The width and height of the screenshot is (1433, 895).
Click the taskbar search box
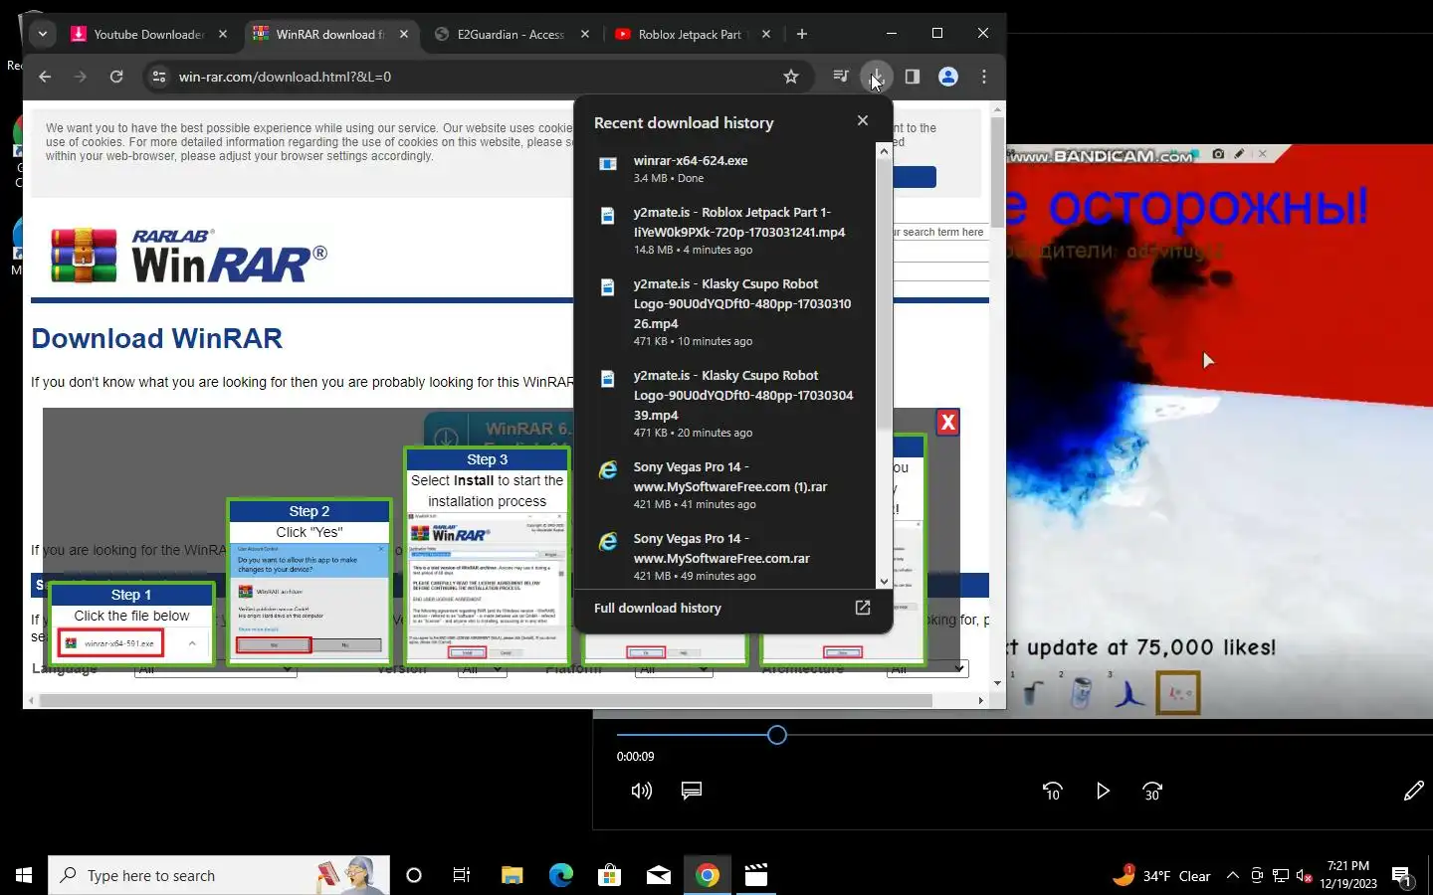pyautogui.click(x=219, y=875)
